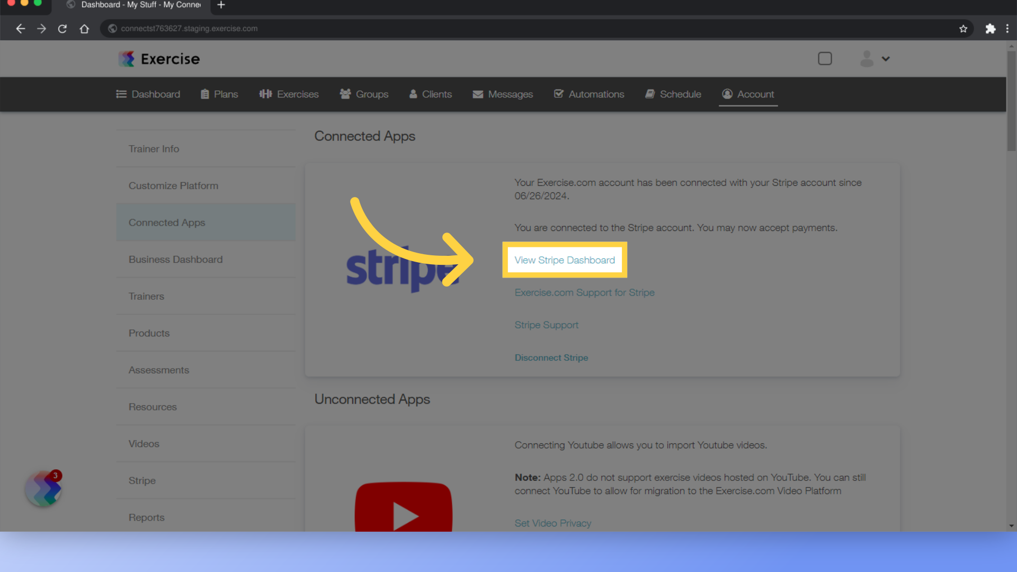
Task: Click the user profile avatar icon
Action: (x=867, y=58)
